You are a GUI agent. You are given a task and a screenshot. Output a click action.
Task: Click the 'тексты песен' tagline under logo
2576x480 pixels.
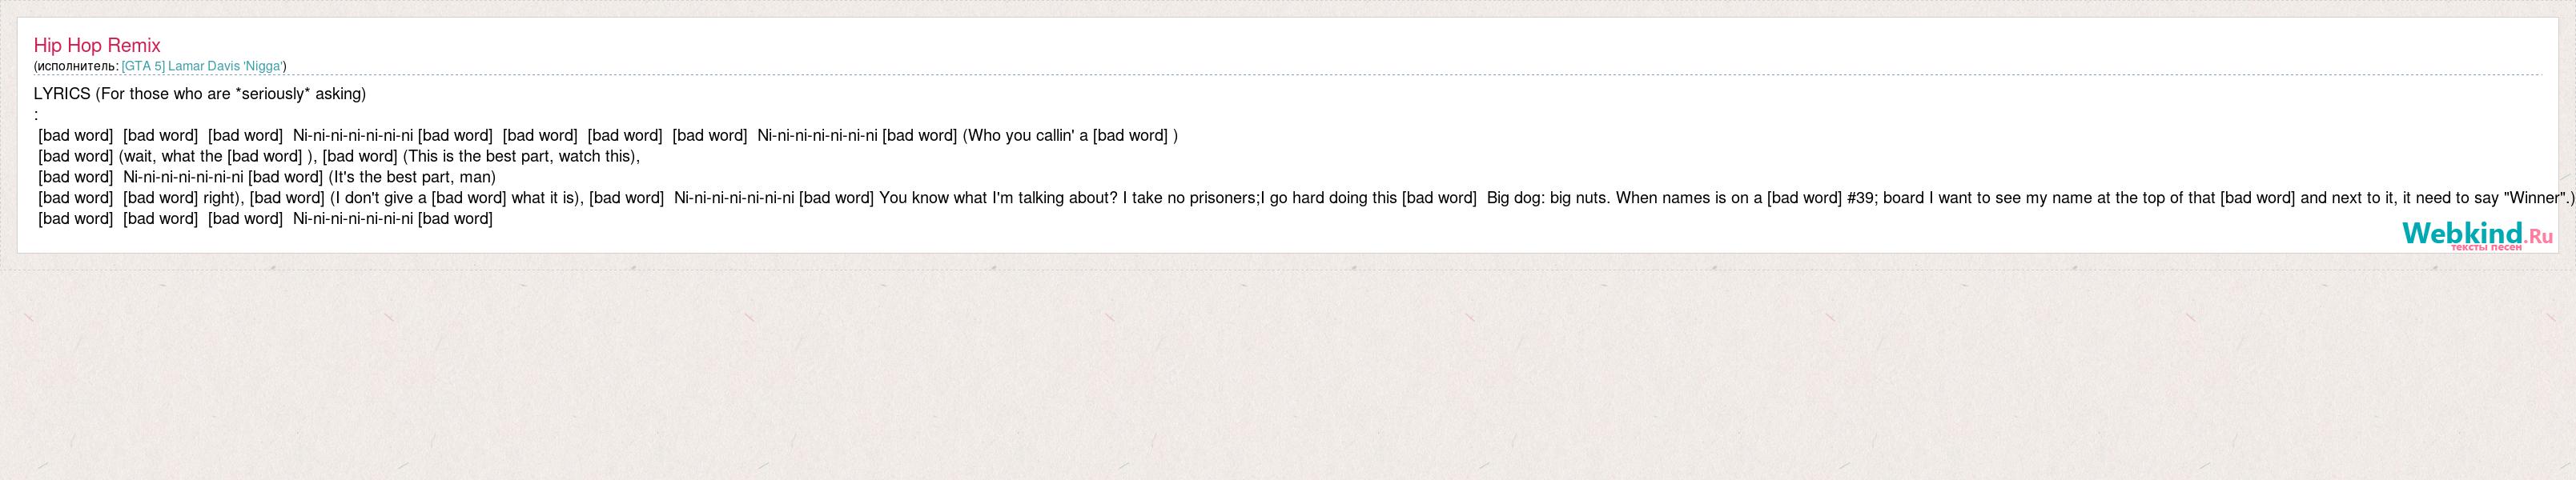click(2486, 247)
